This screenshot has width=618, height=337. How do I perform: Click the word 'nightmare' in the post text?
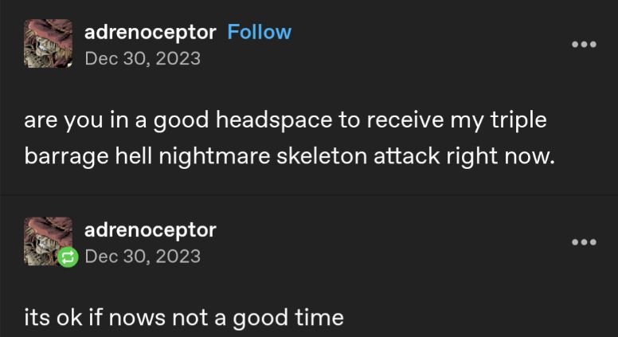pyautogui.click(x=214, y=157)
